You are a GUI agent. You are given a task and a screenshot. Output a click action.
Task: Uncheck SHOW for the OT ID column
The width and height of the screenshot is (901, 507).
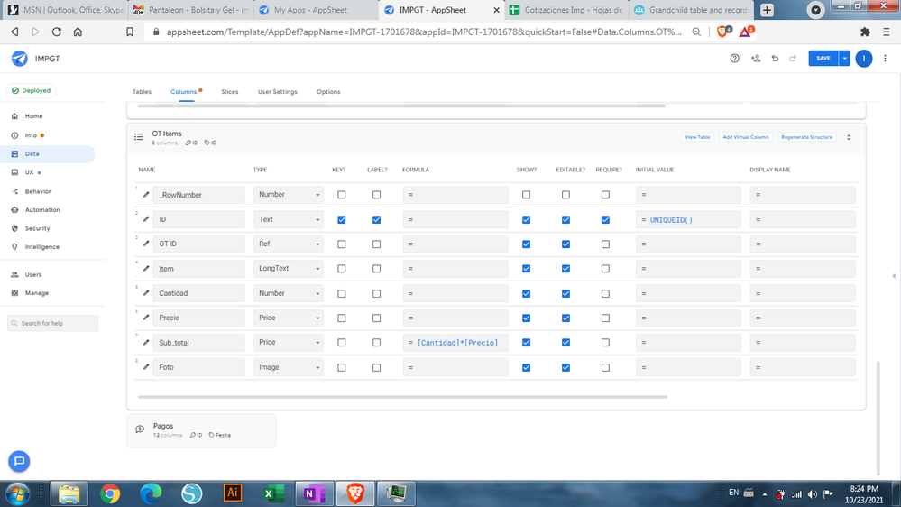526,244
